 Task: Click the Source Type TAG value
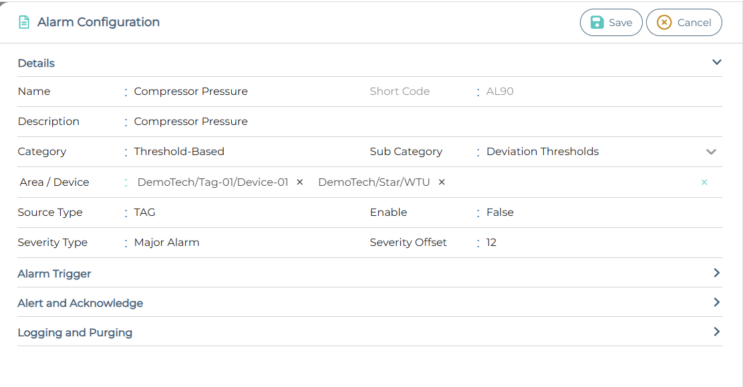click(144, 213)
